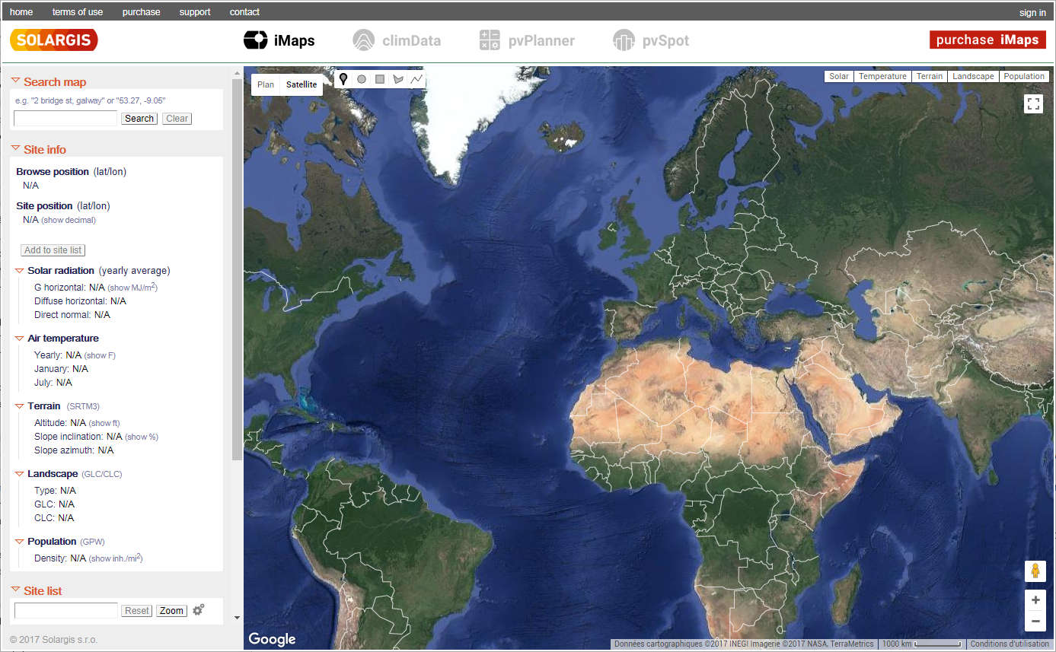Select the marker placement tool
1056x652 pixels.
(x=343, y=79)
